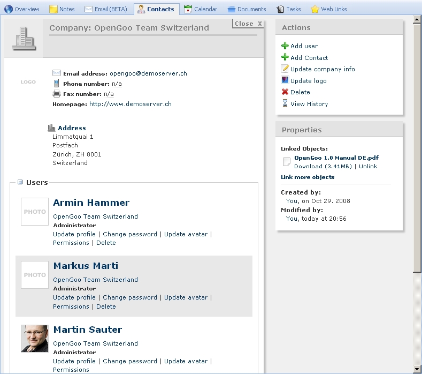Open the opengoo@demoserver.ch email link

[148, 73]
